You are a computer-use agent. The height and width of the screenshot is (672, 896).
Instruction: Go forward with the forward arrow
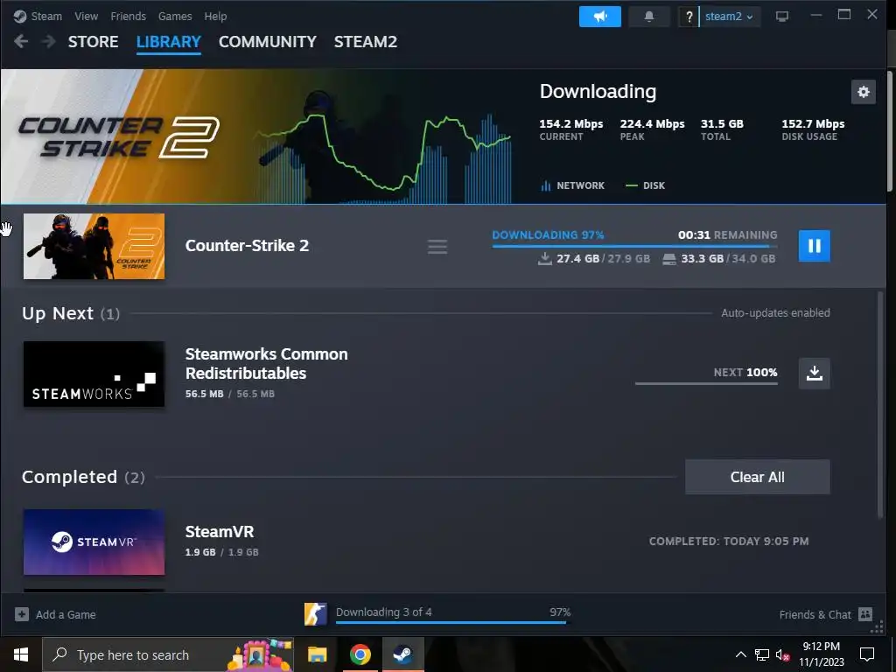coord(49,42)
